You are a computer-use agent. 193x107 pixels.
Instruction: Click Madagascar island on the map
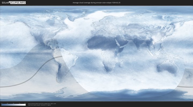pyautogui.click(x=122, y=64)
